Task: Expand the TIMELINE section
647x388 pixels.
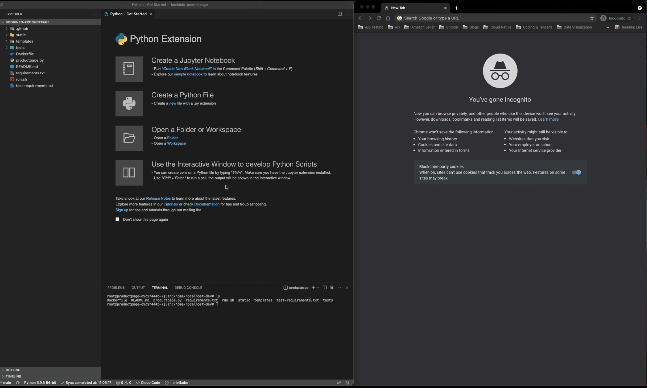Action: tap(13, 376)
